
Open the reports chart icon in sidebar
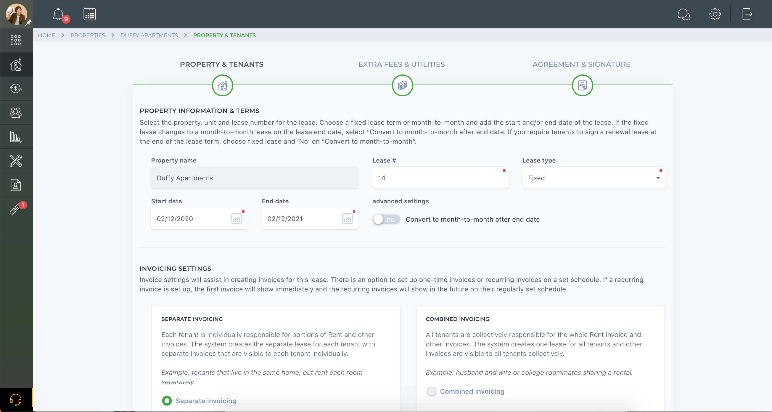coord(16,137)
